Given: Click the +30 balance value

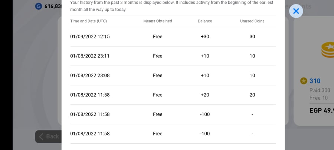Looking at the screenshot, I should (205, 37).
